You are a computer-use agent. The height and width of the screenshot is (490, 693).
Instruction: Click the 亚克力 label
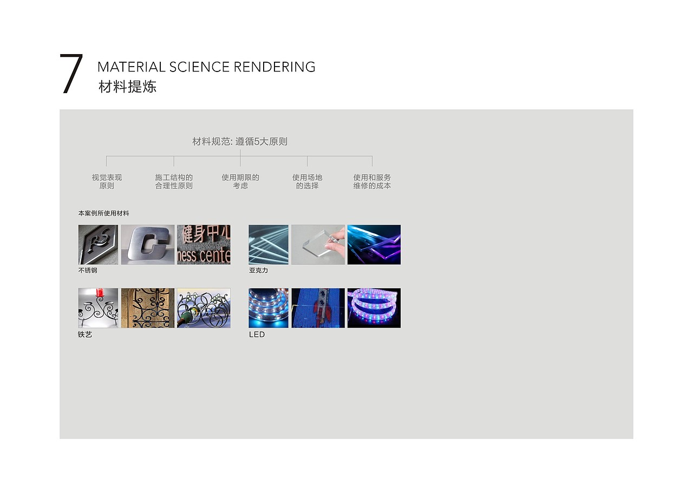pos(258,270)
